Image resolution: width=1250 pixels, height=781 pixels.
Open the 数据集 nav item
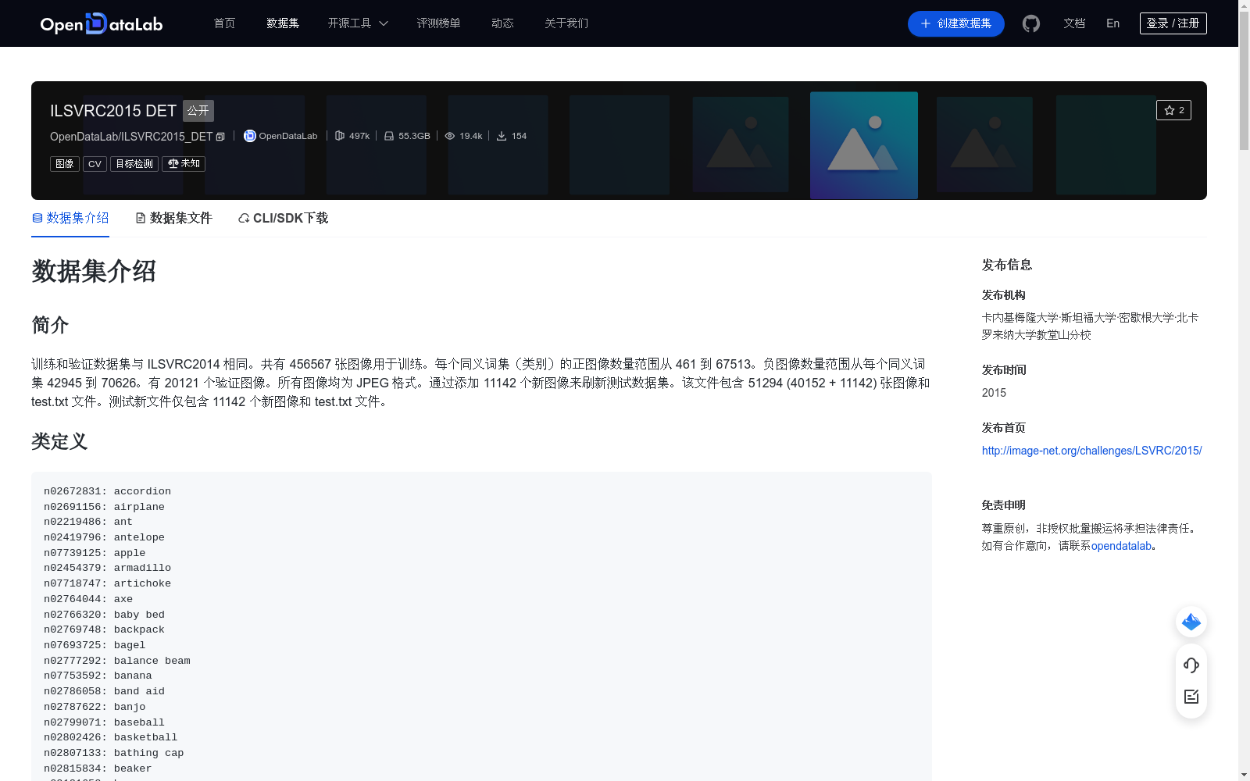click(x=283, y=23)
